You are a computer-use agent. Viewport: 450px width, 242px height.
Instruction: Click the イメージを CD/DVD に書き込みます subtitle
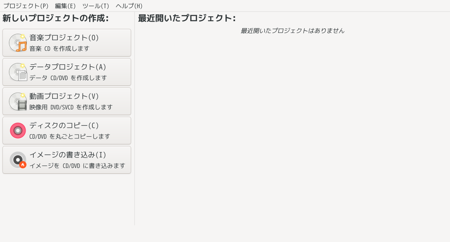[77, 166]
